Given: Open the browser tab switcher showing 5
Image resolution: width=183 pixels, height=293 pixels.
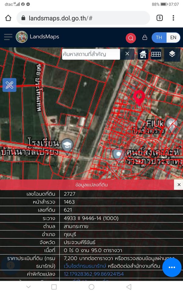Looking at the screenshot, I should (x=160, y=18).
